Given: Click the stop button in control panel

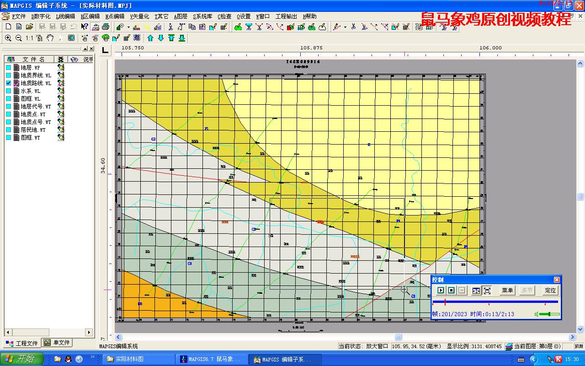Looking at the screenshot, I should click(x=452, y=291).
